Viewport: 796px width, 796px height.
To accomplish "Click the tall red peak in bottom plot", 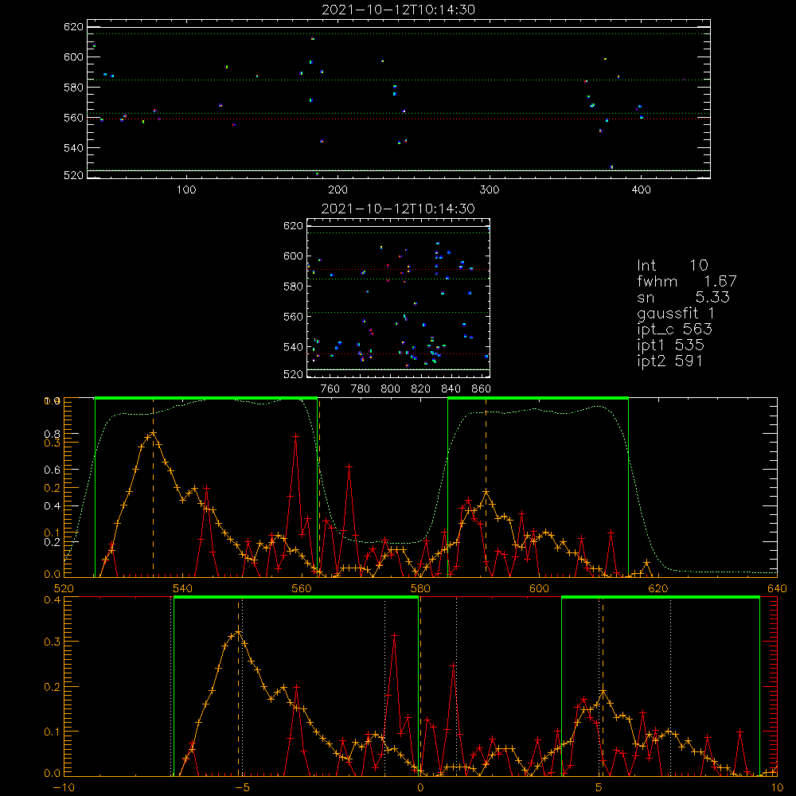I will click(395, 635).
